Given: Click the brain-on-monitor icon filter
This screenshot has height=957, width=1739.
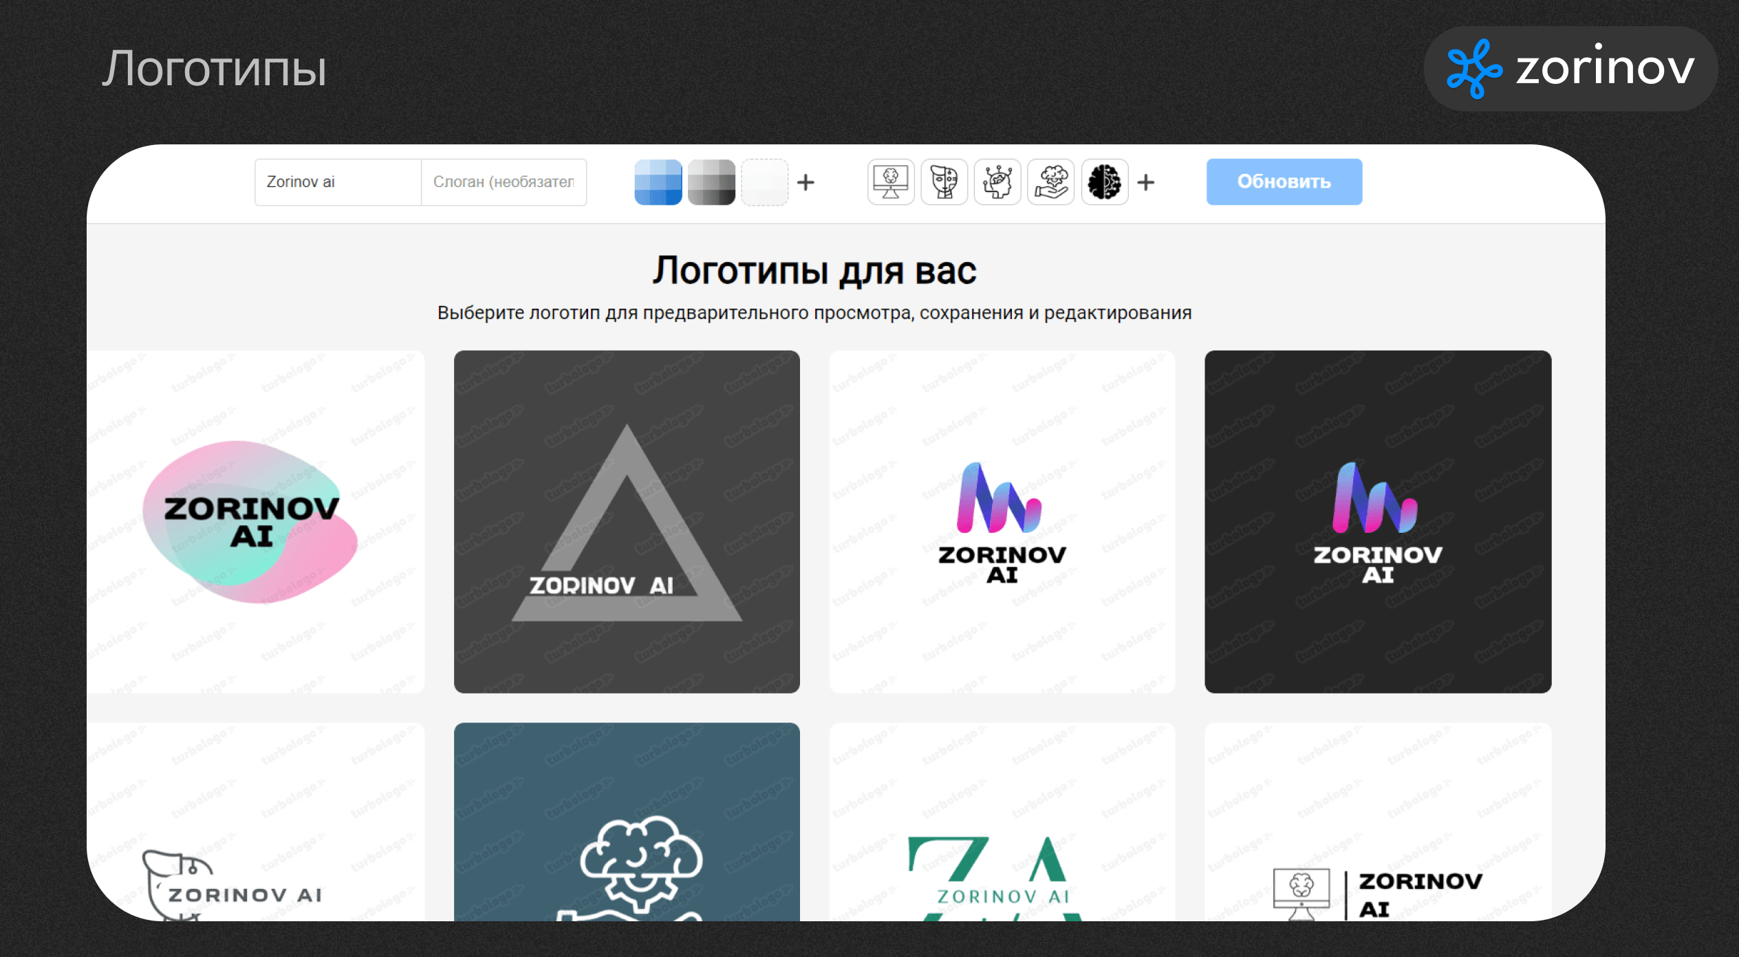Looking at the screenshot, I should [891, 182].
